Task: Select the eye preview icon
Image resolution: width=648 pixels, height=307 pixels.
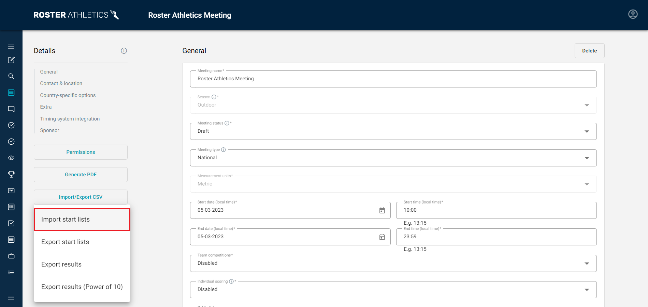Action: coord(11,158)
